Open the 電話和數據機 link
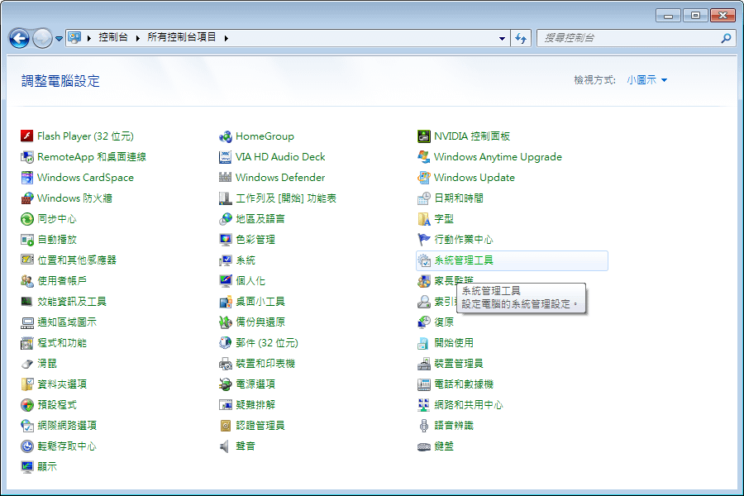Viewport: 744px width, 496px height. (464, 384)
